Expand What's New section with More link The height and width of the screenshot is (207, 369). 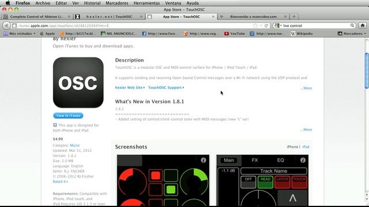point(306,129)
